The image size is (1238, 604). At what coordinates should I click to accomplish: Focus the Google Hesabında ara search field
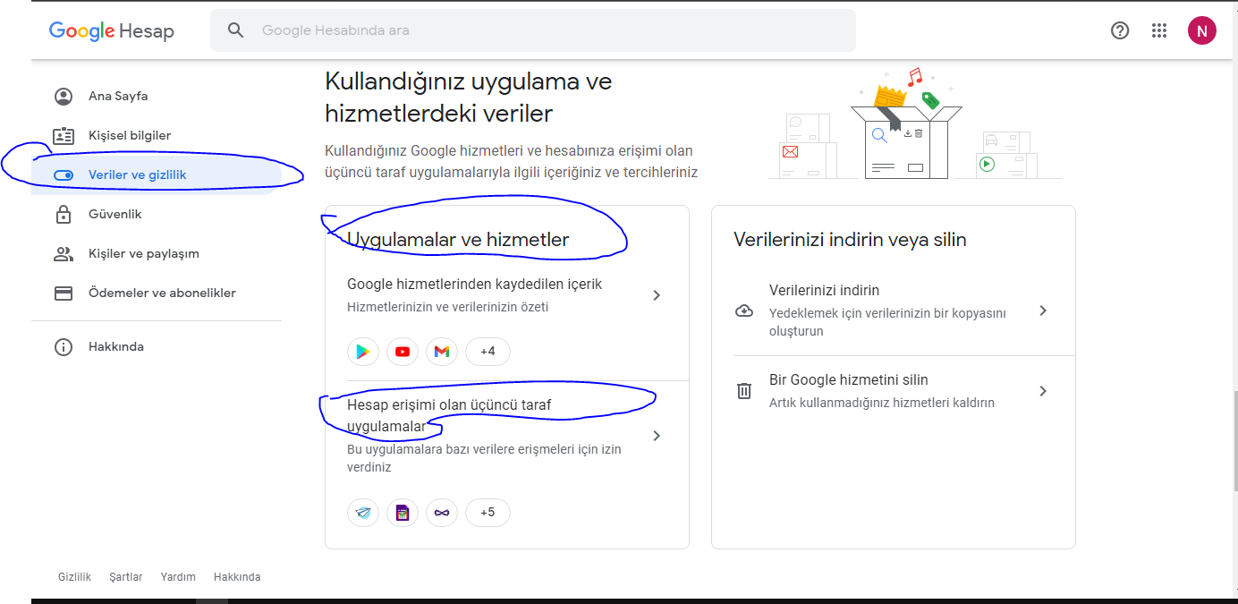coord(533,30)
